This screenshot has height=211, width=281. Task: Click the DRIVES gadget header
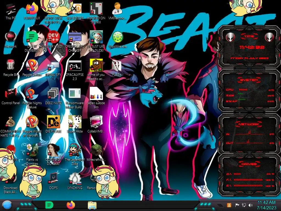249,164
